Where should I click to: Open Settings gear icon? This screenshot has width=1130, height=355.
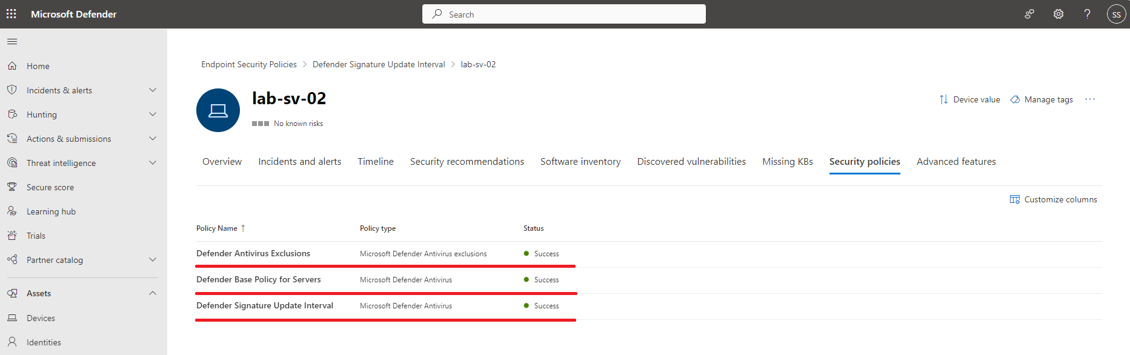1059,14
